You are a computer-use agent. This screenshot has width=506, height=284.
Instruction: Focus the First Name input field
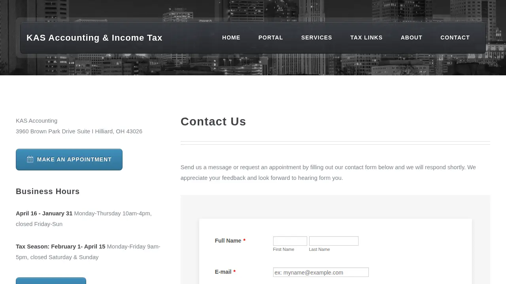point(290,241)
